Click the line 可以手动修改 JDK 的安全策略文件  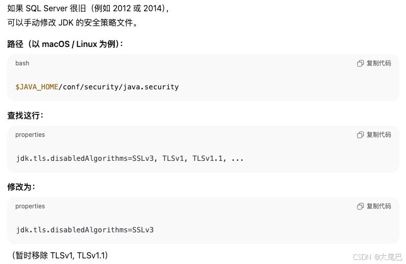tap(72, 23)
